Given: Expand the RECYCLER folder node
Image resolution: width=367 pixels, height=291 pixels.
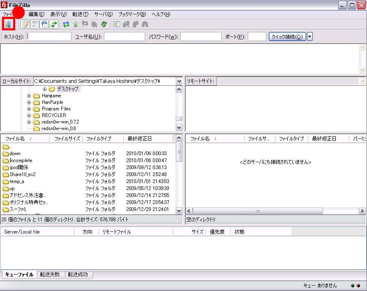Looking at the screenshot, I should click(29, 115).
